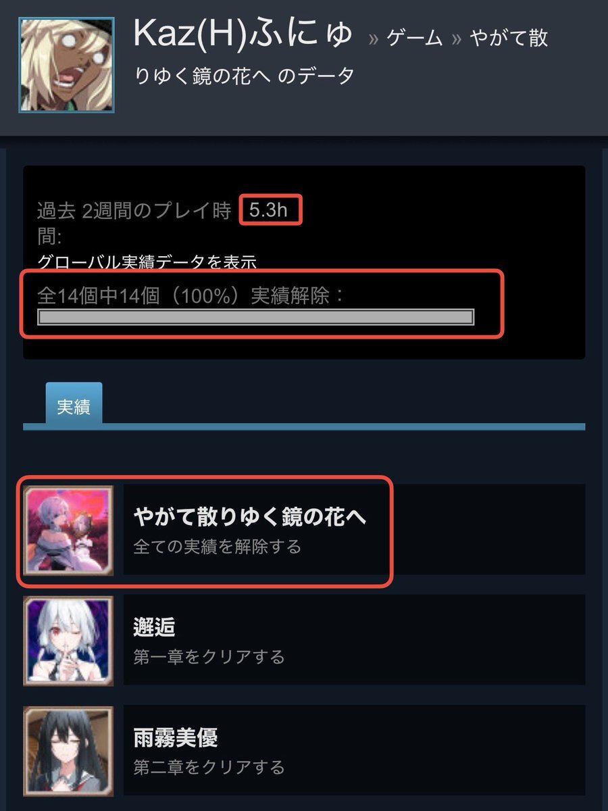Select the やがて散りゆく鏡の花へ achievement title
The image size is (608, 811).
[x=250, y=517]
